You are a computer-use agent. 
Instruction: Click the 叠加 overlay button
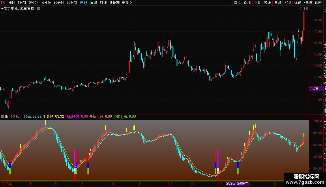coord(247,3)
